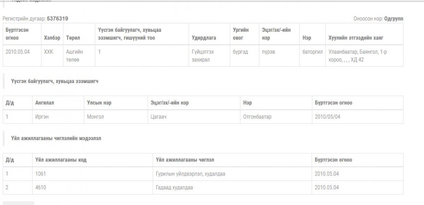Select Гурилын үйлдвэрлэл, худалдаа activity row
The image size is (424, 205).
pyautogui.click(x=203, y=174)
